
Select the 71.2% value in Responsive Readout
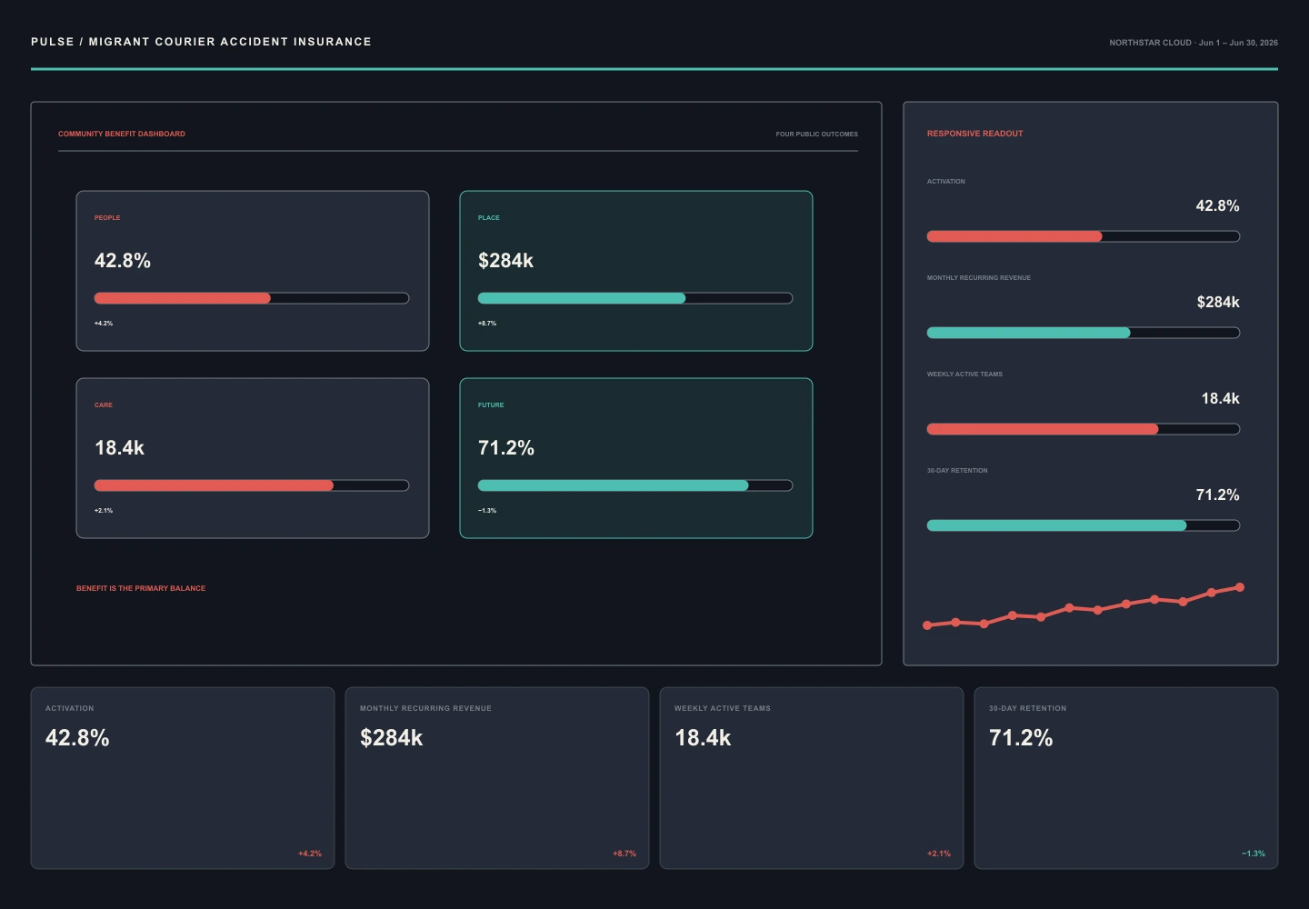coord(1217,495)
